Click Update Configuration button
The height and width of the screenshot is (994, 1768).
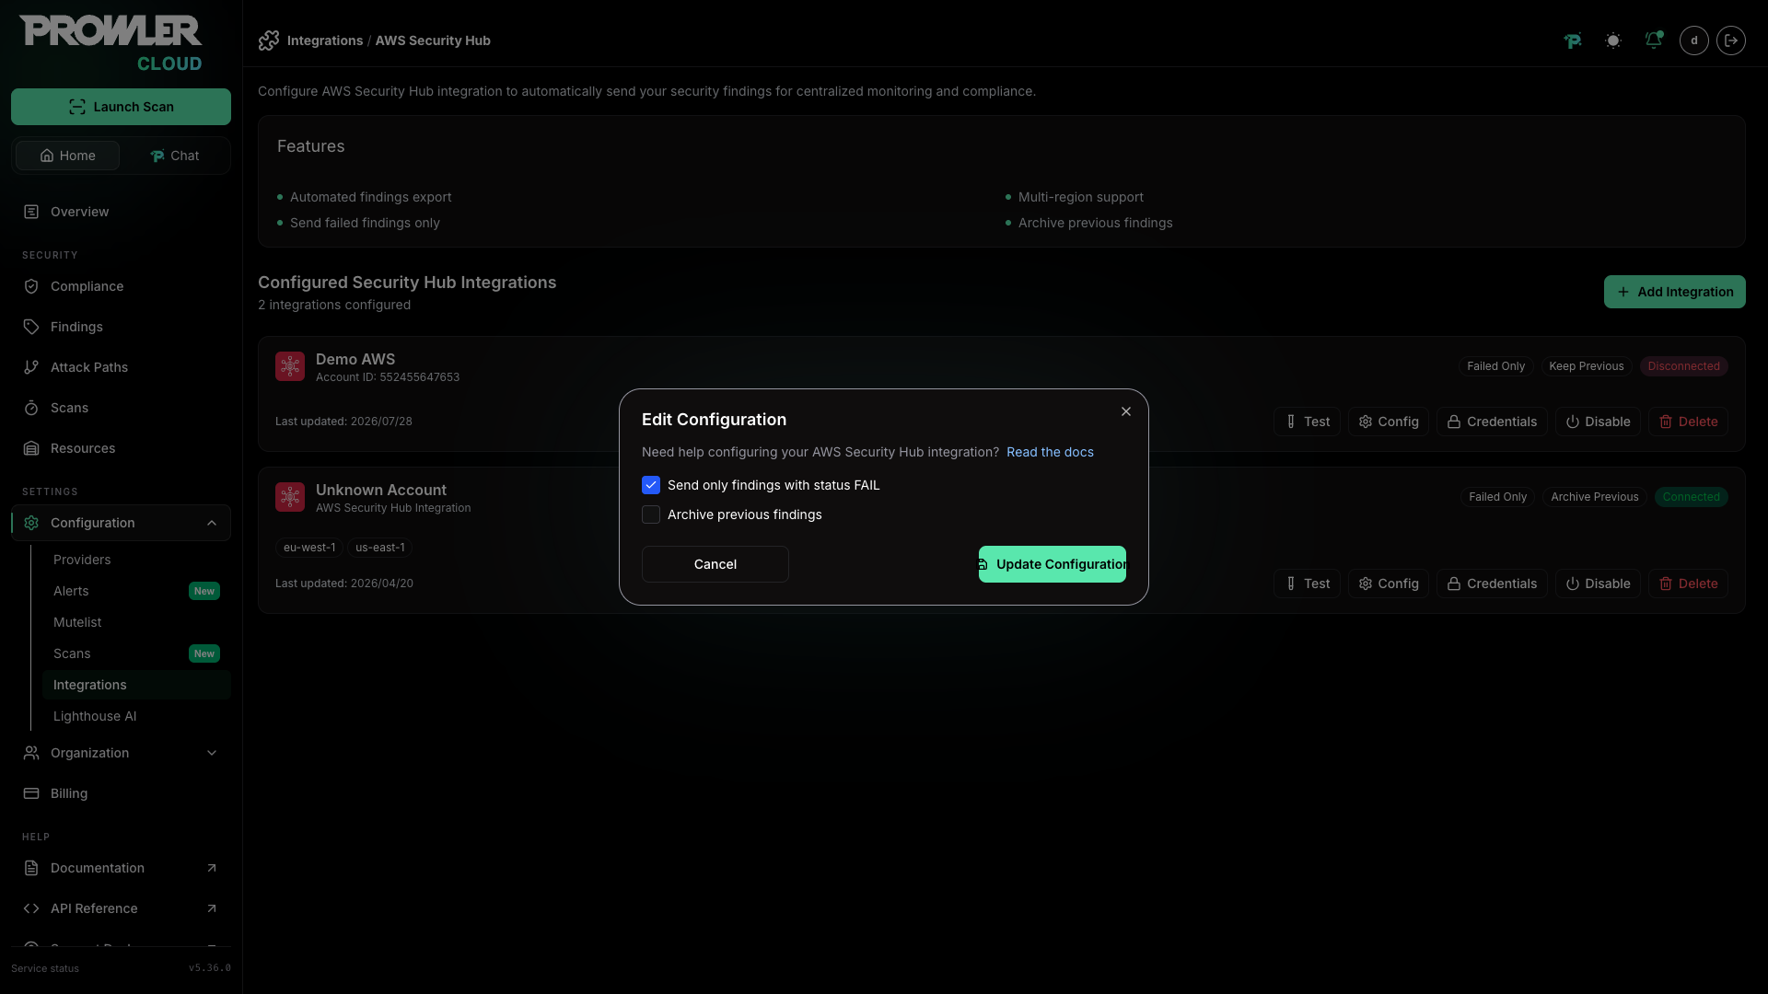coord(1053,564)
